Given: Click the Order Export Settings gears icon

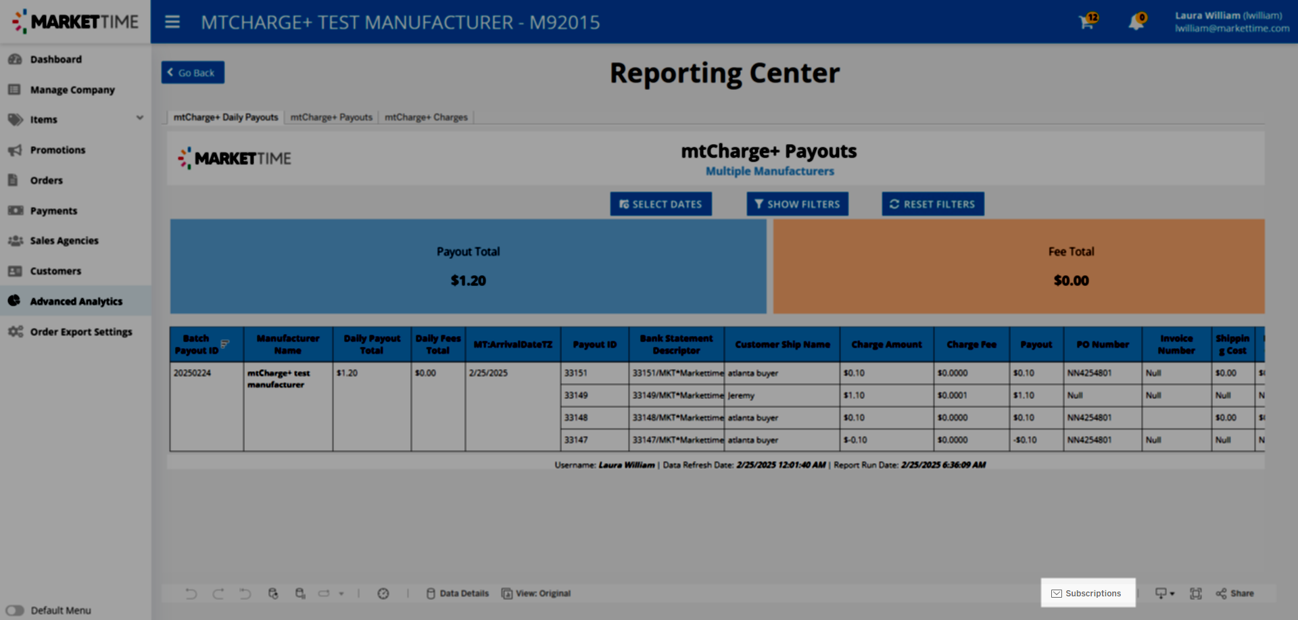Looking at the screenshot, I should [x=15, y=331].
